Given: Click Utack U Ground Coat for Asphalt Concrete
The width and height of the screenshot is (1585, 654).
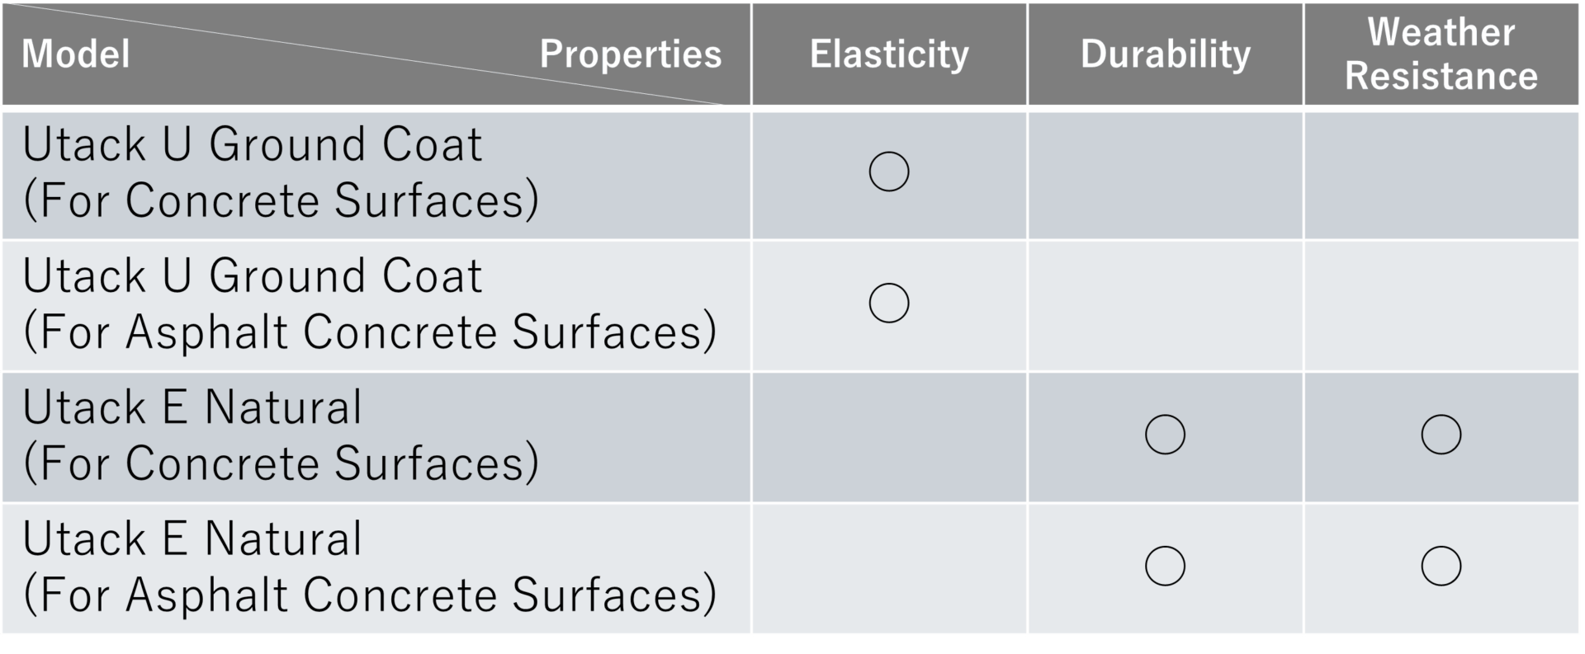Looking at the screenshot, I should [x=370, y=304].
